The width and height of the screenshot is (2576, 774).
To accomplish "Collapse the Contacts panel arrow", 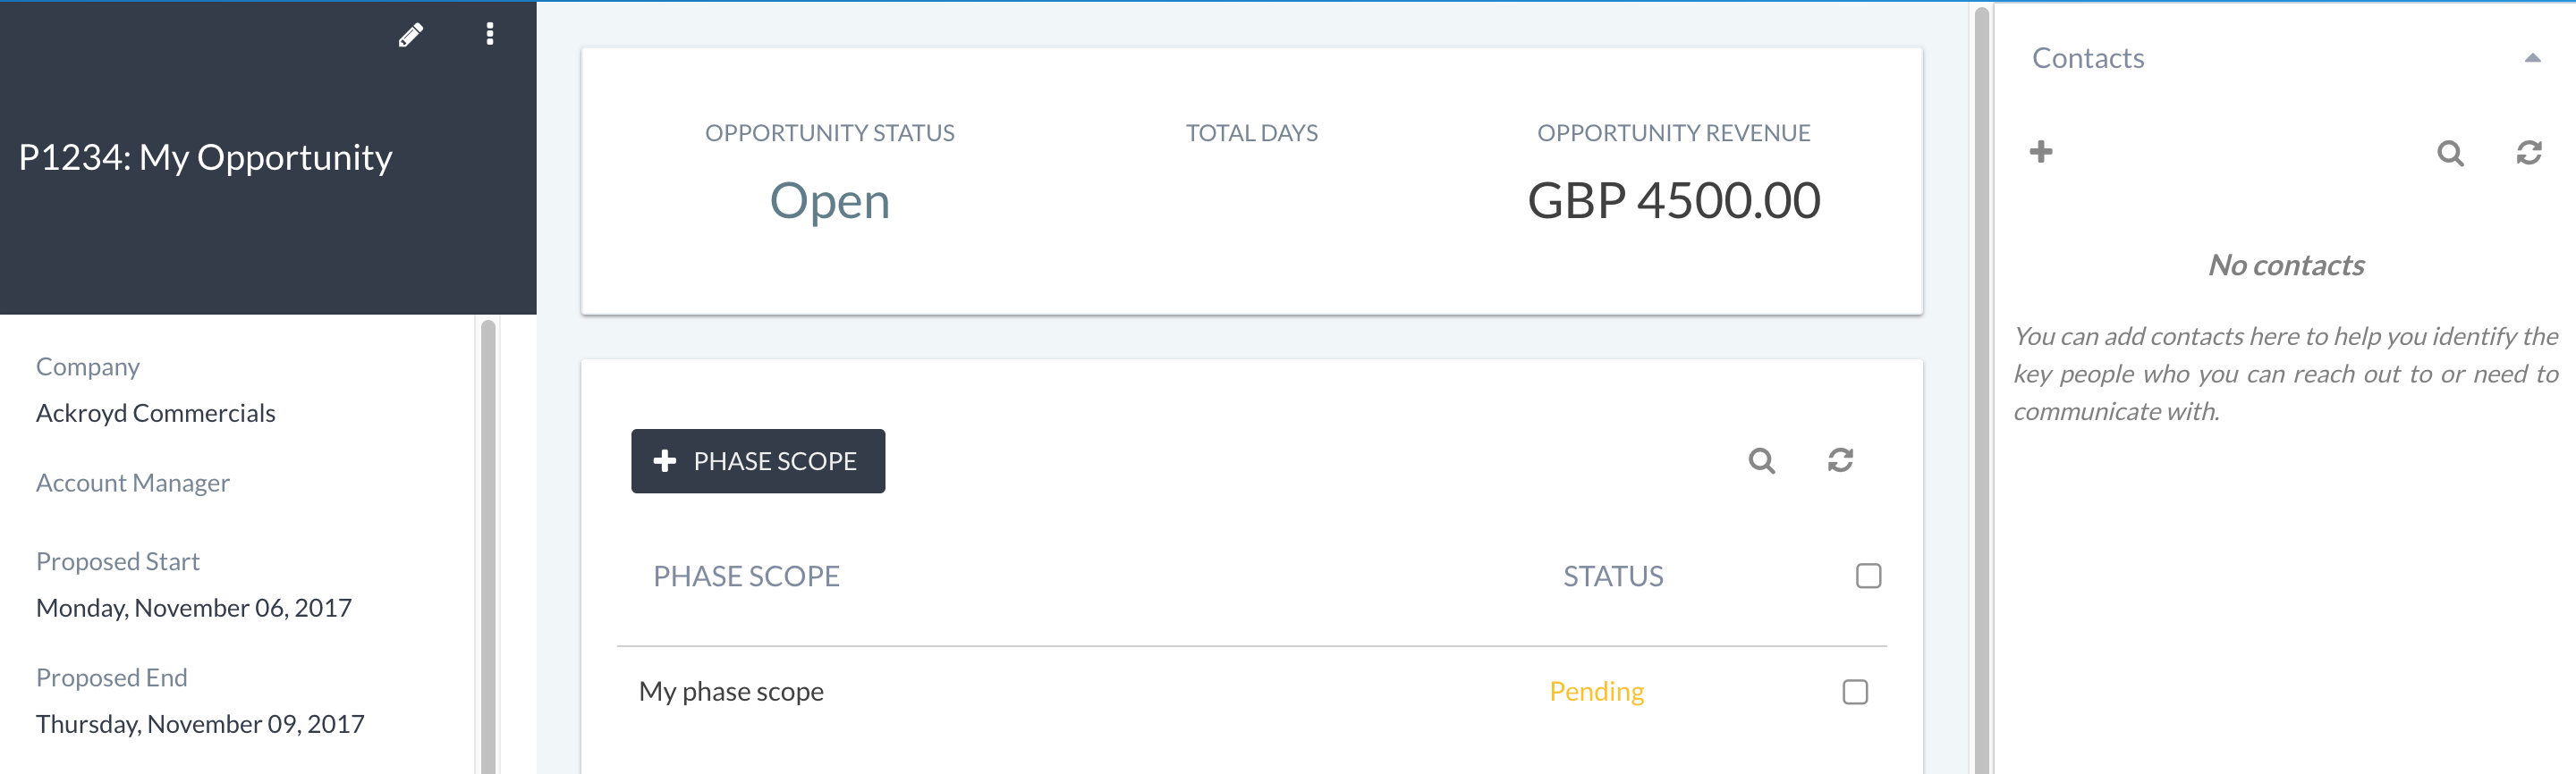I will 2531,58.
